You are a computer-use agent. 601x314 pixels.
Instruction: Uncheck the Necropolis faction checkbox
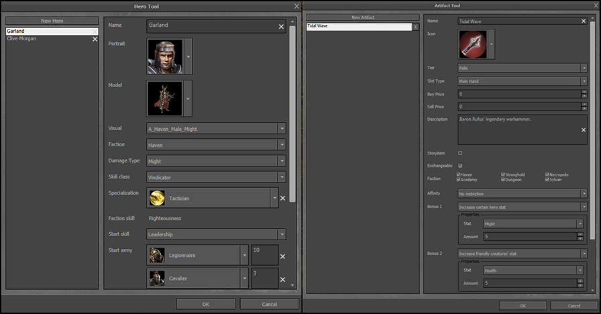tap(547, 174)
